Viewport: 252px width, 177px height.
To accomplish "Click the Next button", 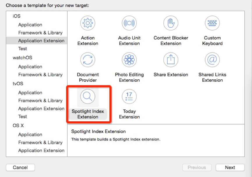I will [230, 167].
